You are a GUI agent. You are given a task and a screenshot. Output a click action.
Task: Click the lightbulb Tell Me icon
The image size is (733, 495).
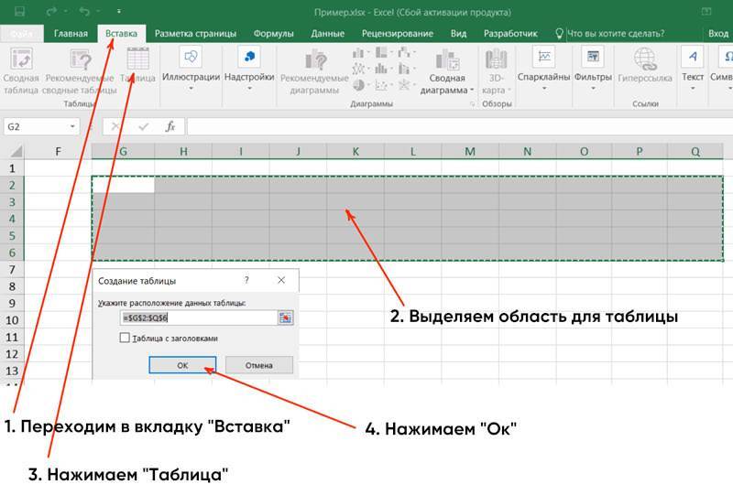point(559,33)
